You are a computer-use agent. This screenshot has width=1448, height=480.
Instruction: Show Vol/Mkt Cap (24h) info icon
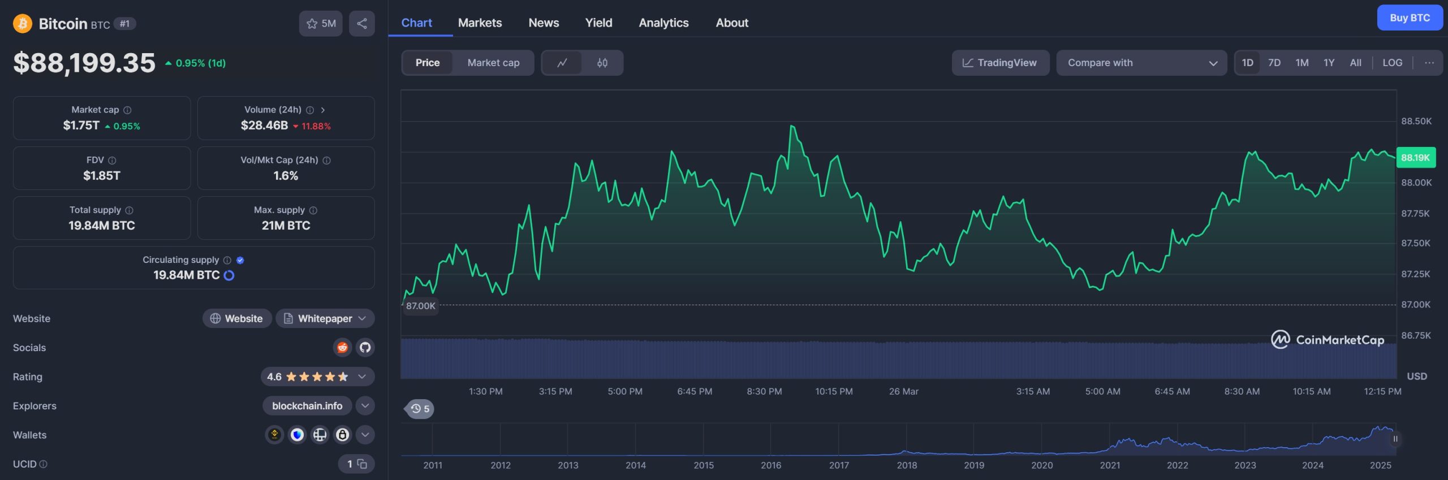tap(326, 160)
